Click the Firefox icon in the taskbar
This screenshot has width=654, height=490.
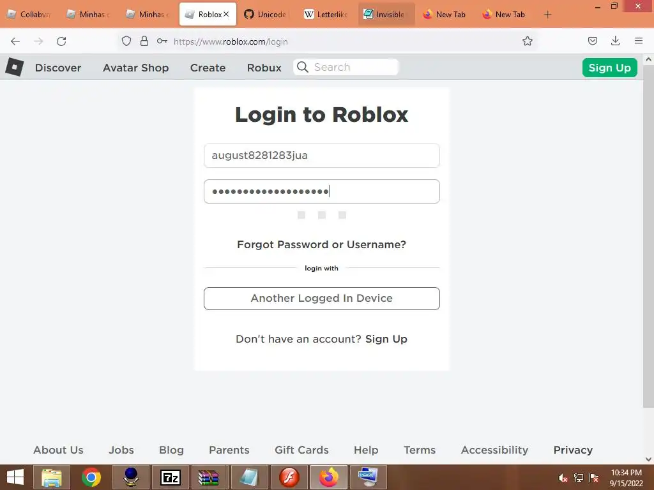(329, 477)
